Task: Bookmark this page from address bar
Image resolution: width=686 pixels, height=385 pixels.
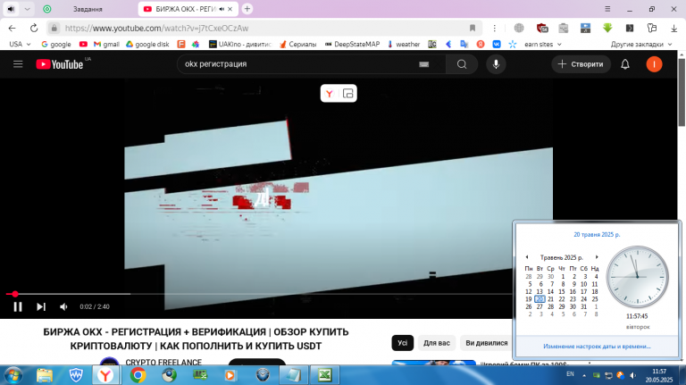Action: click(x=472, y=28)
